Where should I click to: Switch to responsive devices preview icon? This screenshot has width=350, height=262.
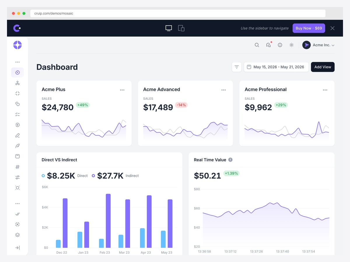[x=181, y=28]
